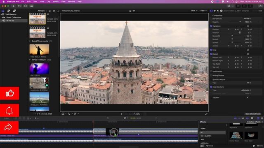Show Crop on-screen controls icon
This screenshot has width=264, height=148.
pos(248,50)
